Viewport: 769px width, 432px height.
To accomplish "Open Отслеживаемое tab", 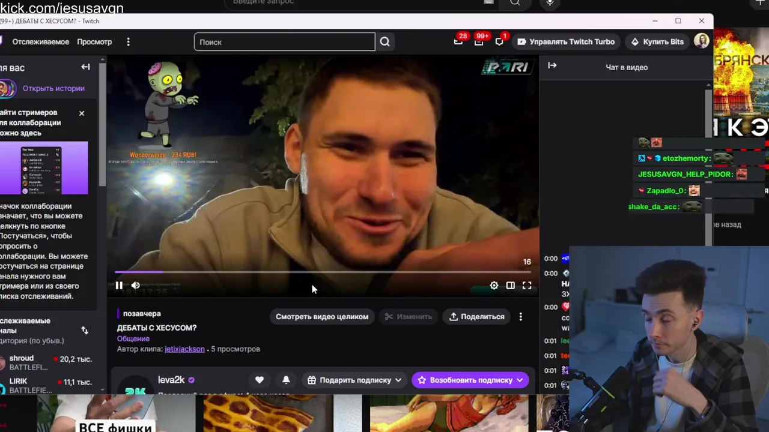I will point(40,42).
